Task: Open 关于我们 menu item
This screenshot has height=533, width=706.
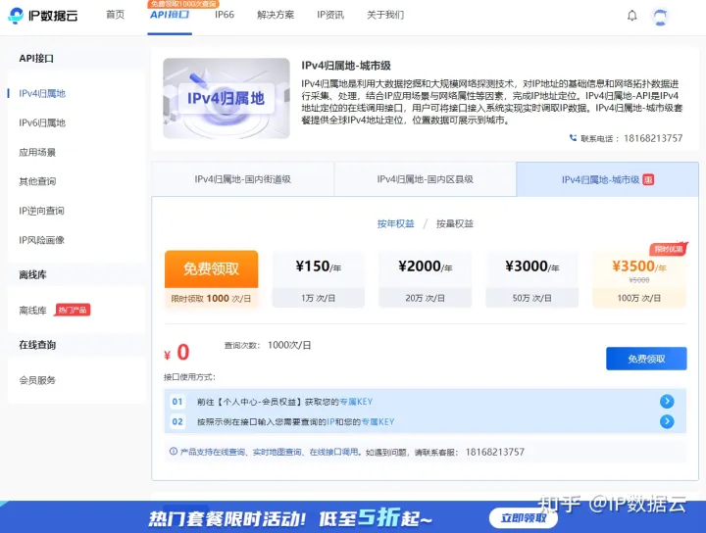Action: coord(385,15)
